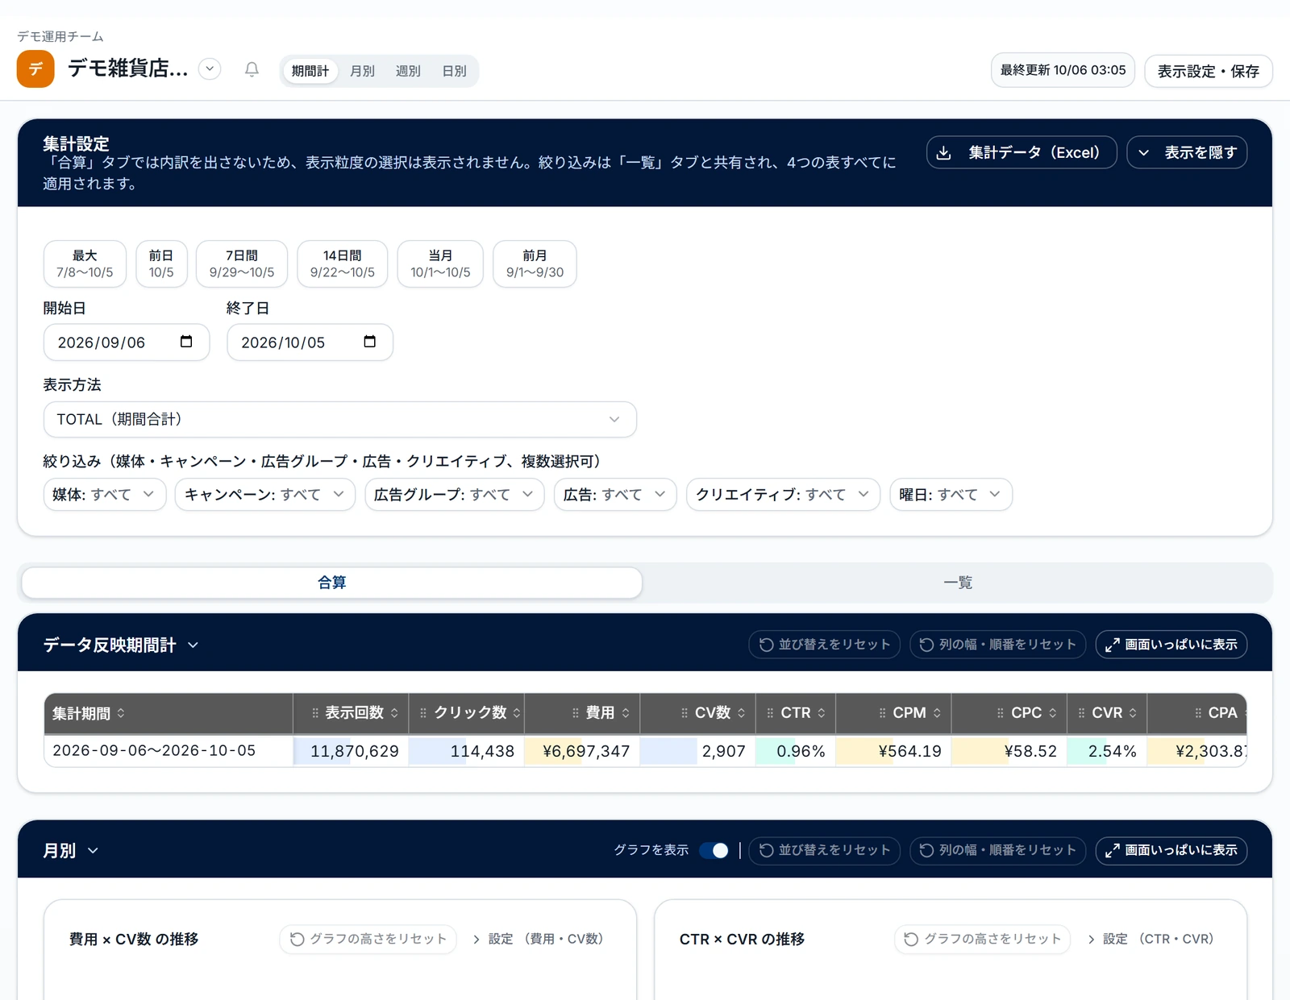Switch to the 月別 view tab

coord(362,71)
